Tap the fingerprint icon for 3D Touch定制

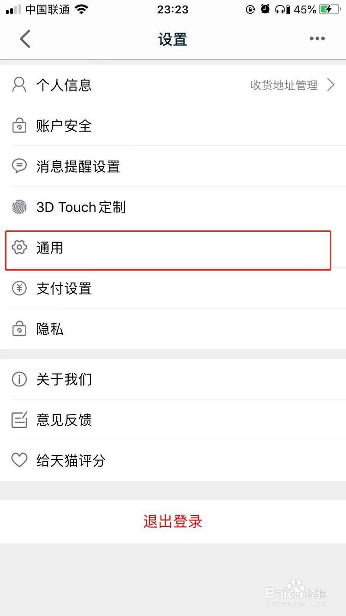pos(19,207)
